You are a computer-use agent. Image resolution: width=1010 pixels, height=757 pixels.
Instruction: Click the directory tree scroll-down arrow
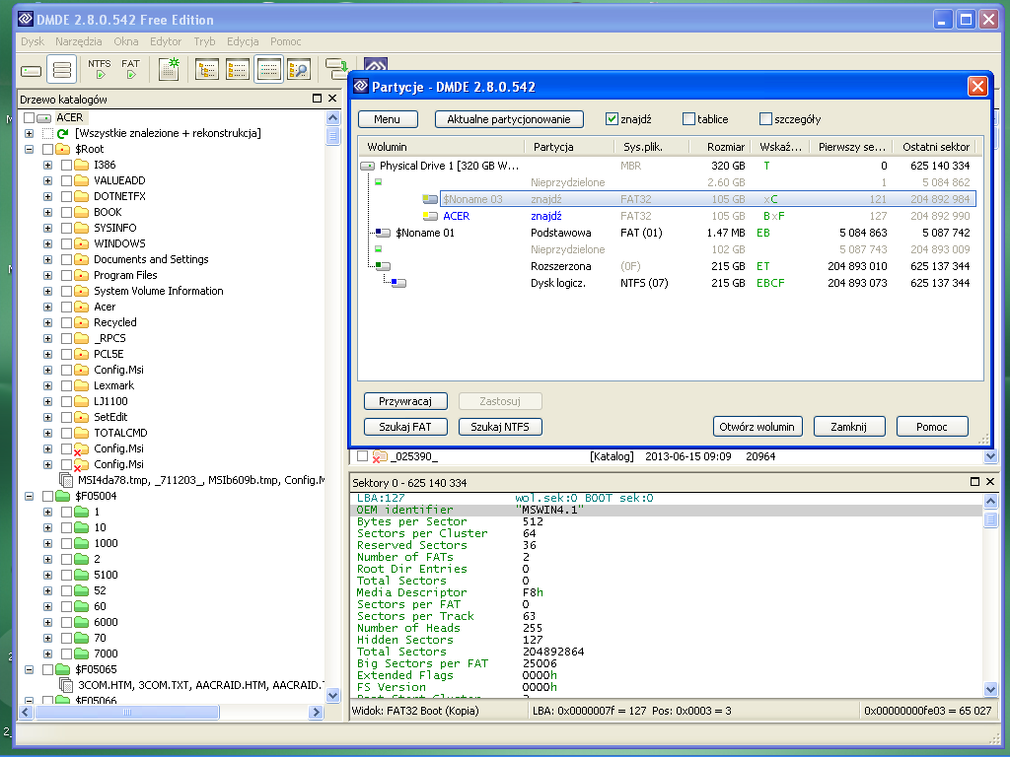point(333,695)
